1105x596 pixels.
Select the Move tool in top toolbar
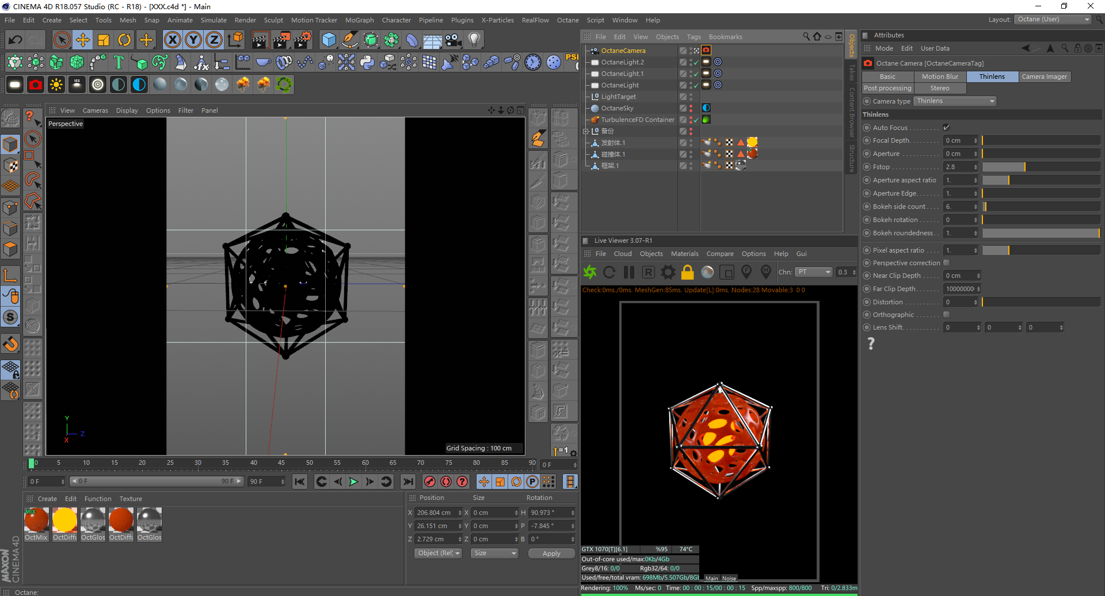point(83,40)
